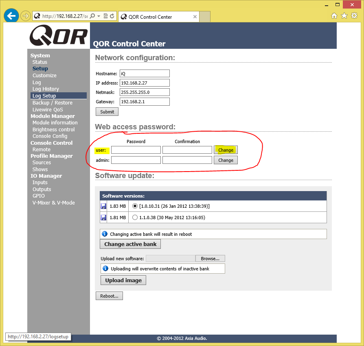Screen dimensions: 364x346
Task: Close the QOR Control Center tab
Action: point(195,17)
